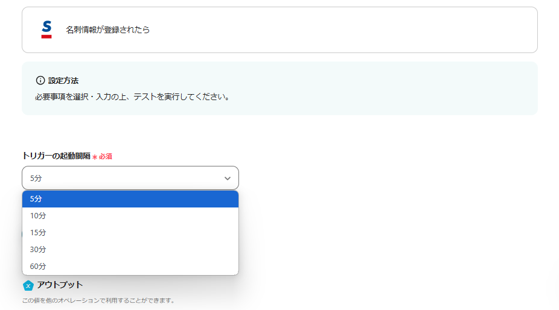This screenshot has height=310, width=559.
Task: Click the info icon beside 設定方法
Action: coord(40,81)
